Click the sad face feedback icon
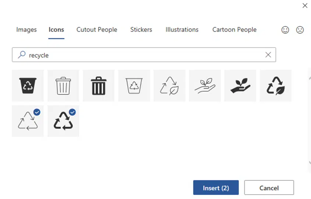Viewport: 311px width, 199px height. coord(300,30)
